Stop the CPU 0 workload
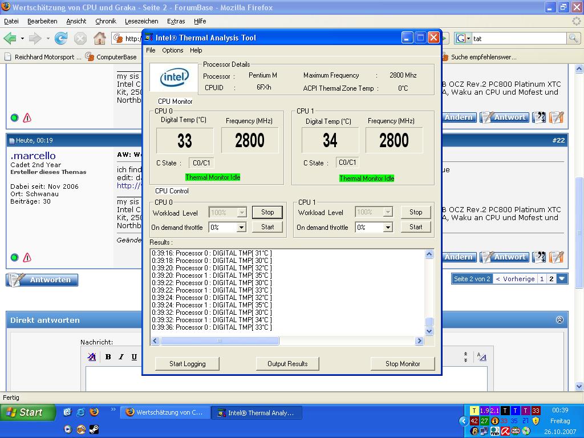 tap(267, 212)
